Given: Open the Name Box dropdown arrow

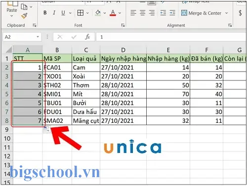Looking at the screenshot, I should (38, 37).
